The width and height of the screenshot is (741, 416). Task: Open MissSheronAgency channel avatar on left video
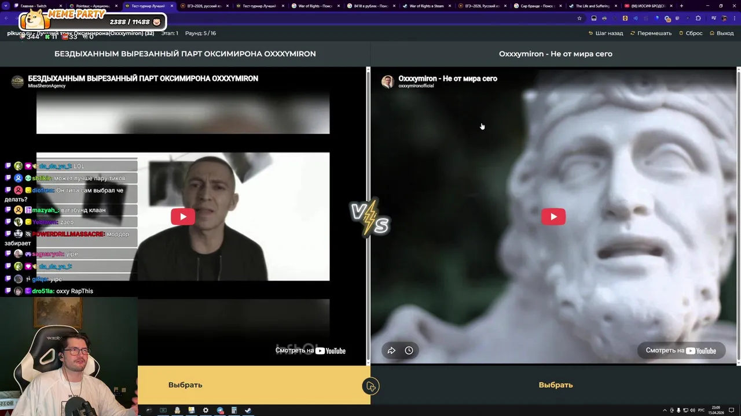point(18,81)
